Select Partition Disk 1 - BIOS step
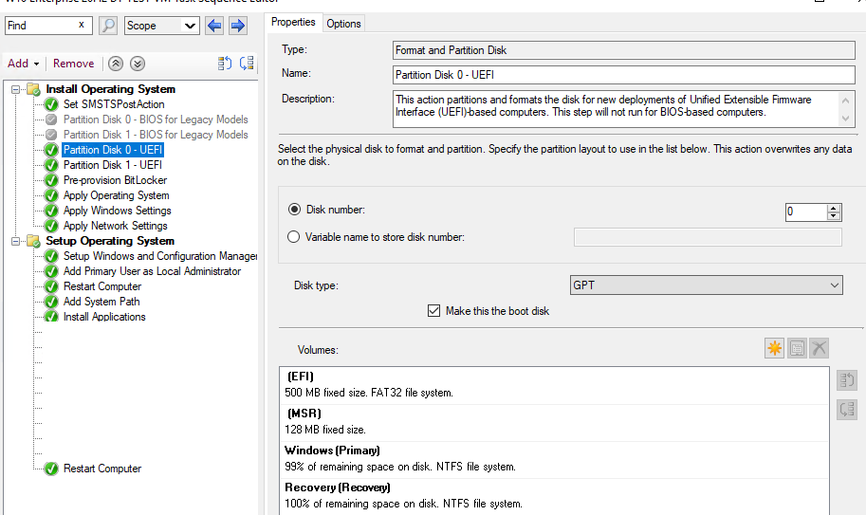The width and height of the screenshot is (866, 515). (156, 135)
